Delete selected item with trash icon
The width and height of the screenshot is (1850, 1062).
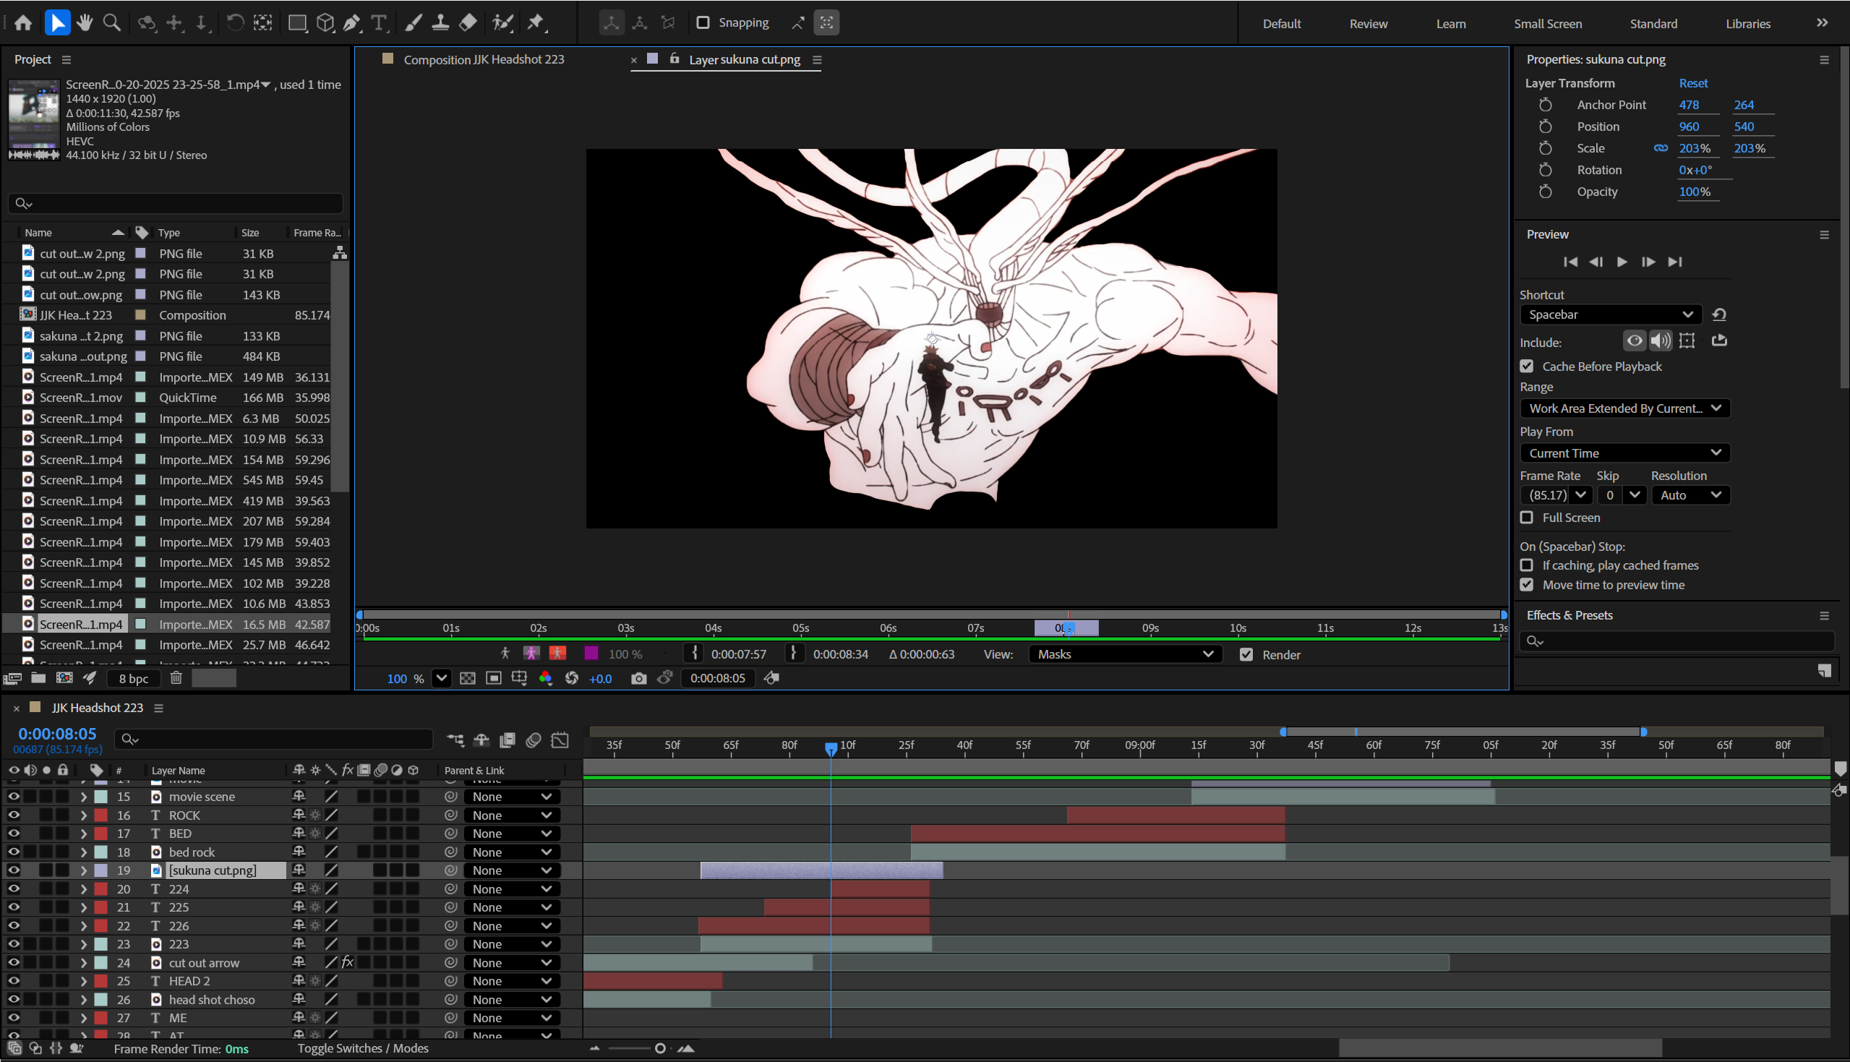point(176,678)
